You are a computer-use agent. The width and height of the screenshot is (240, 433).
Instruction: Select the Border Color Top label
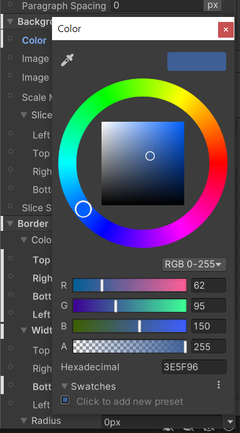click(41, 260)
